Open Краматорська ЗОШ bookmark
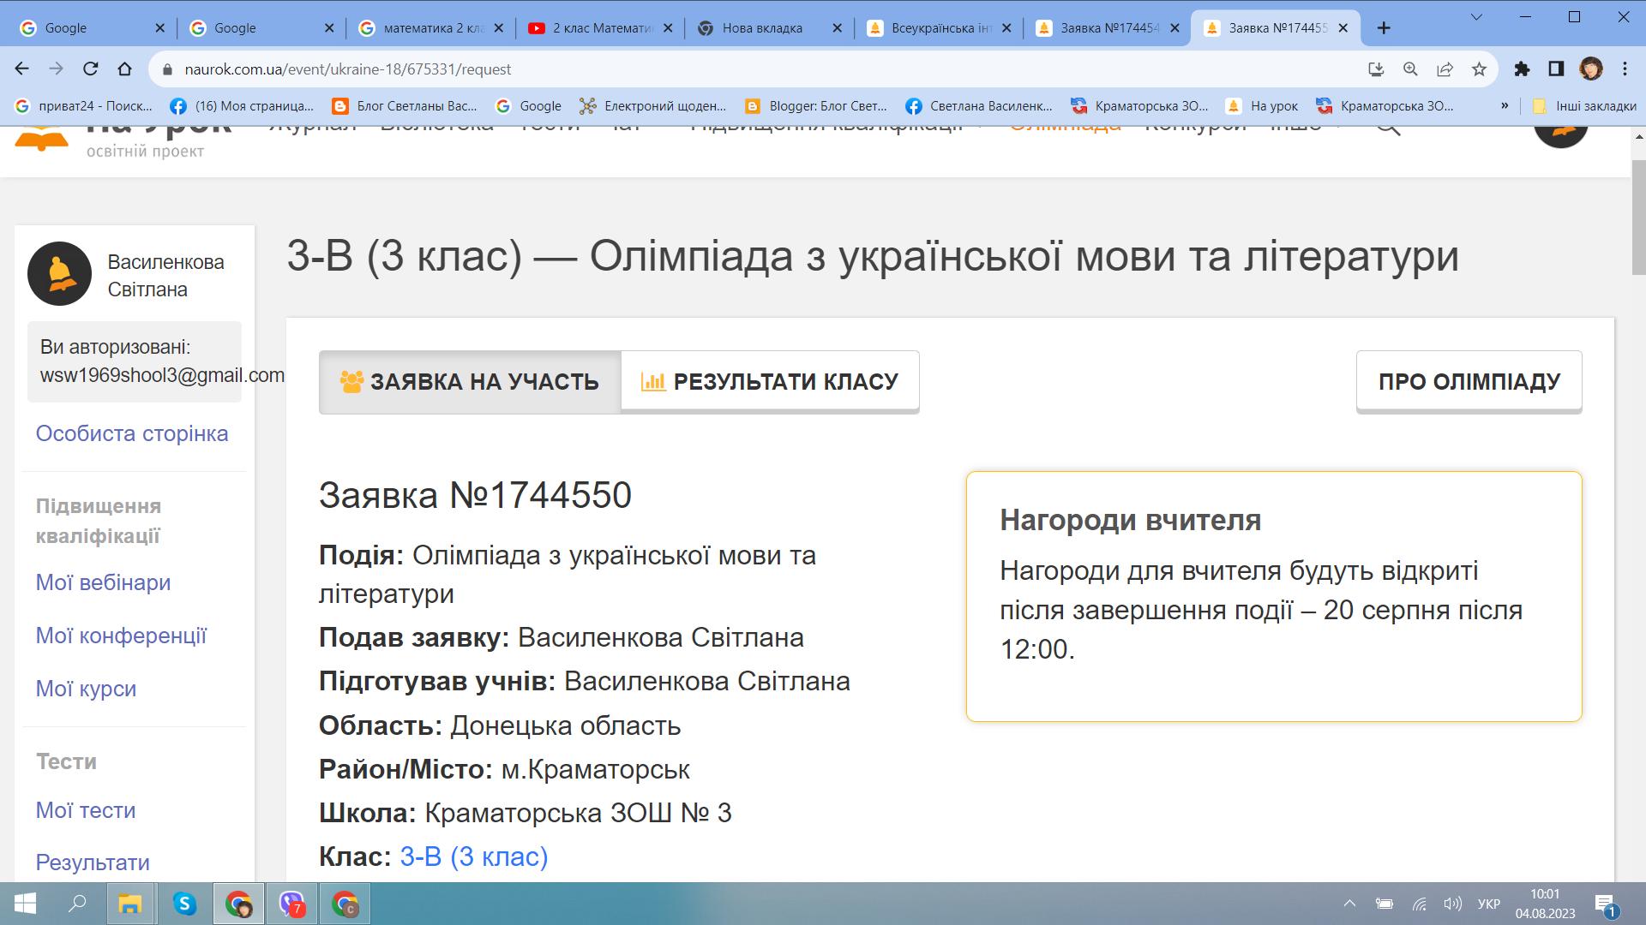Viewport: 1646px width, 925px height. click(1140, 106)
